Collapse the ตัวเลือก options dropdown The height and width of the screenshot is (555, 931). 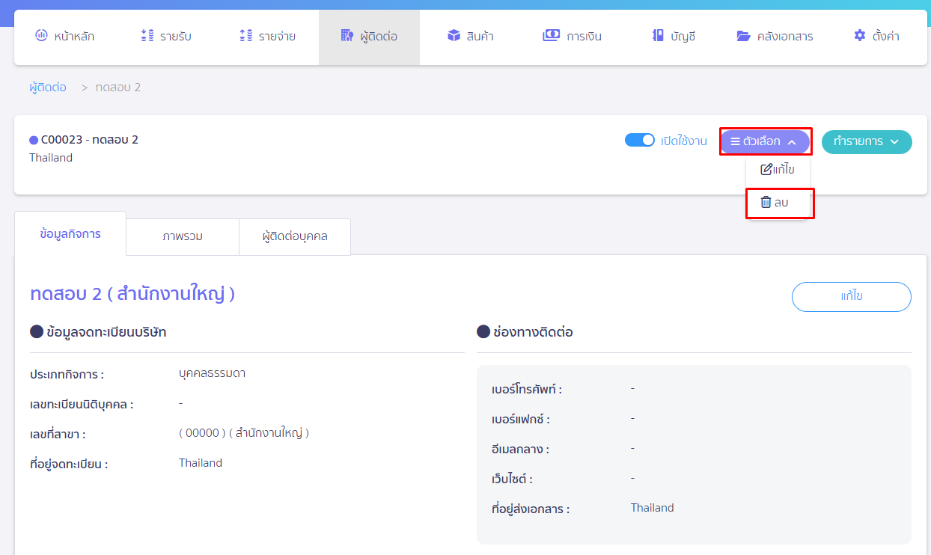tap(764, 141)
